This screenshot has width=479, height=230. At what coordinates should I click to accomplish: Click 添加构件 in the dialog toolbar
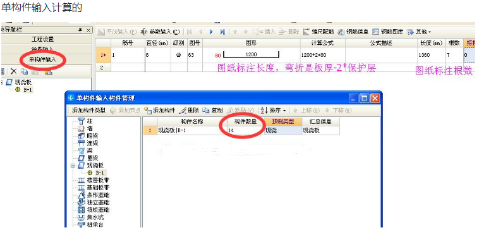pos(160,111)
